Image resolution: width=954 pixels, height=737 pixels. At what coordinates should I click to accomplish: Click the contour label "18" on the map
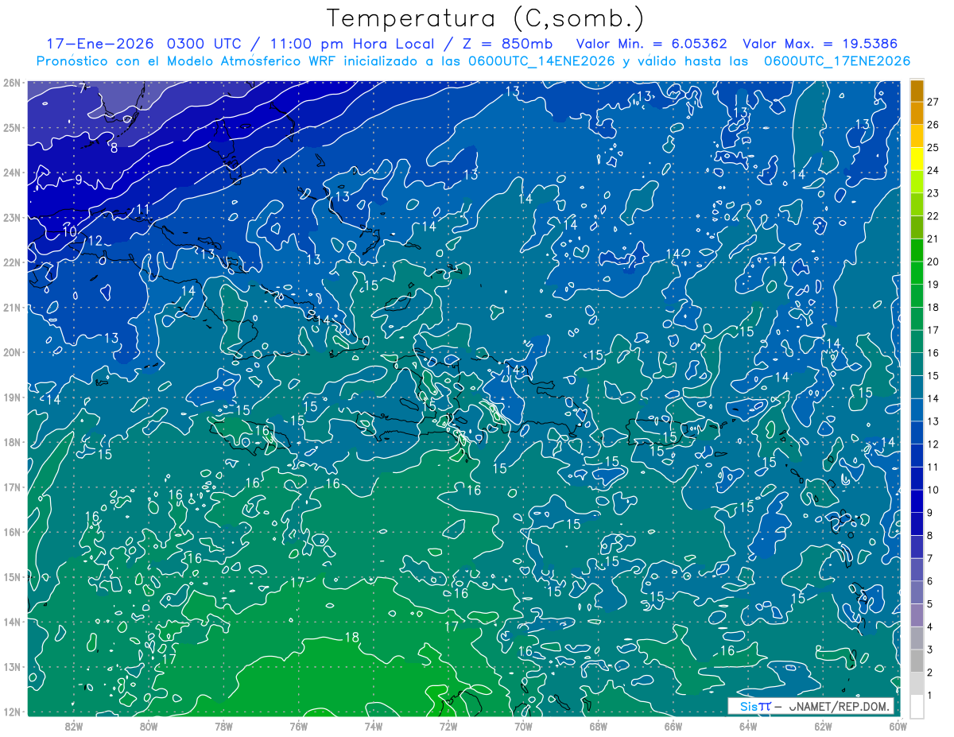(351, 638)
